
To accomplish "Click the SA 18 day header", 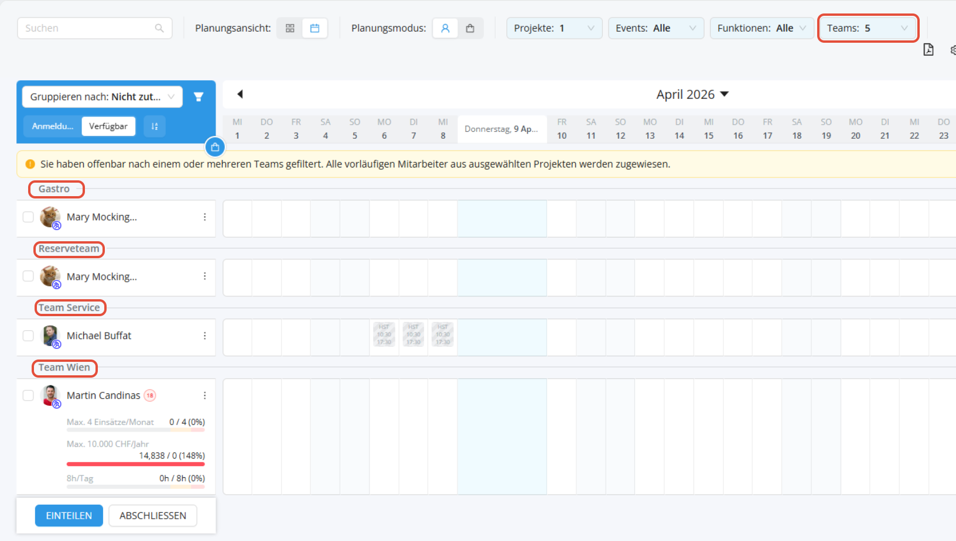I will tap(797, 129).
